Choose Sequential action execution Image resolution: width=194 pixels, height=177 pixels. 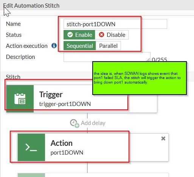pos(80,46)
